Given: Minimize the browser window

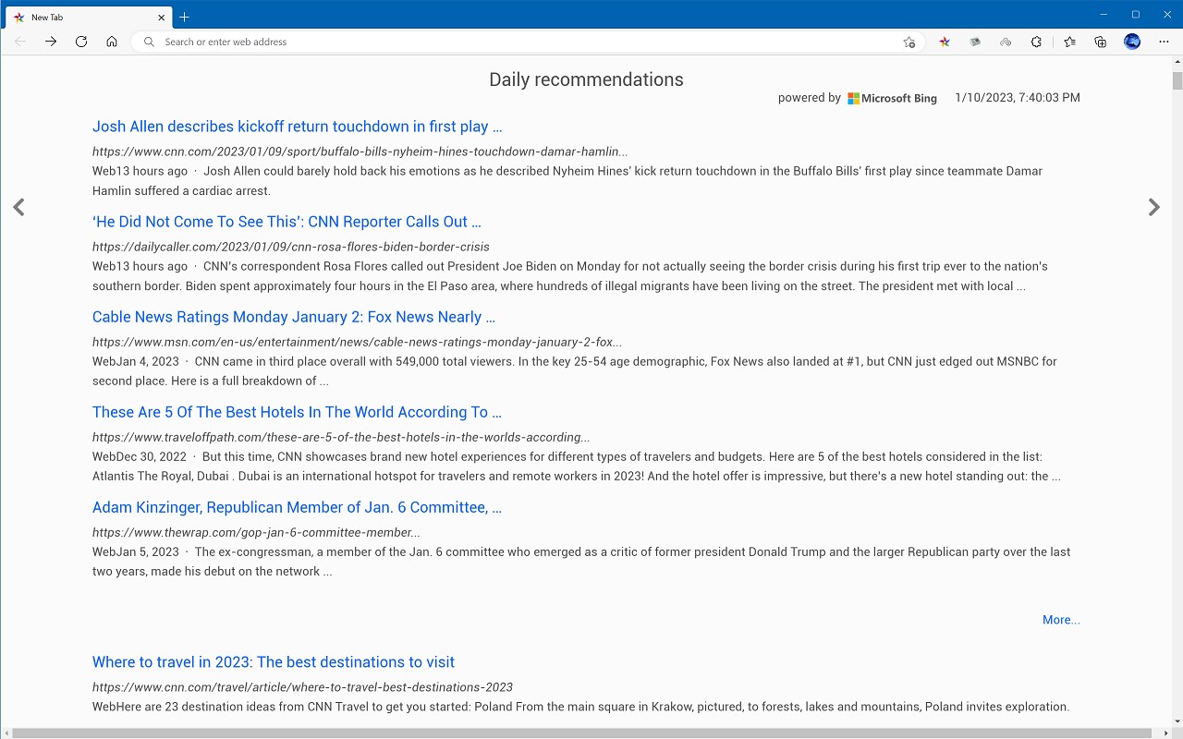Looking at the screenshot, I should (1104, 14).
